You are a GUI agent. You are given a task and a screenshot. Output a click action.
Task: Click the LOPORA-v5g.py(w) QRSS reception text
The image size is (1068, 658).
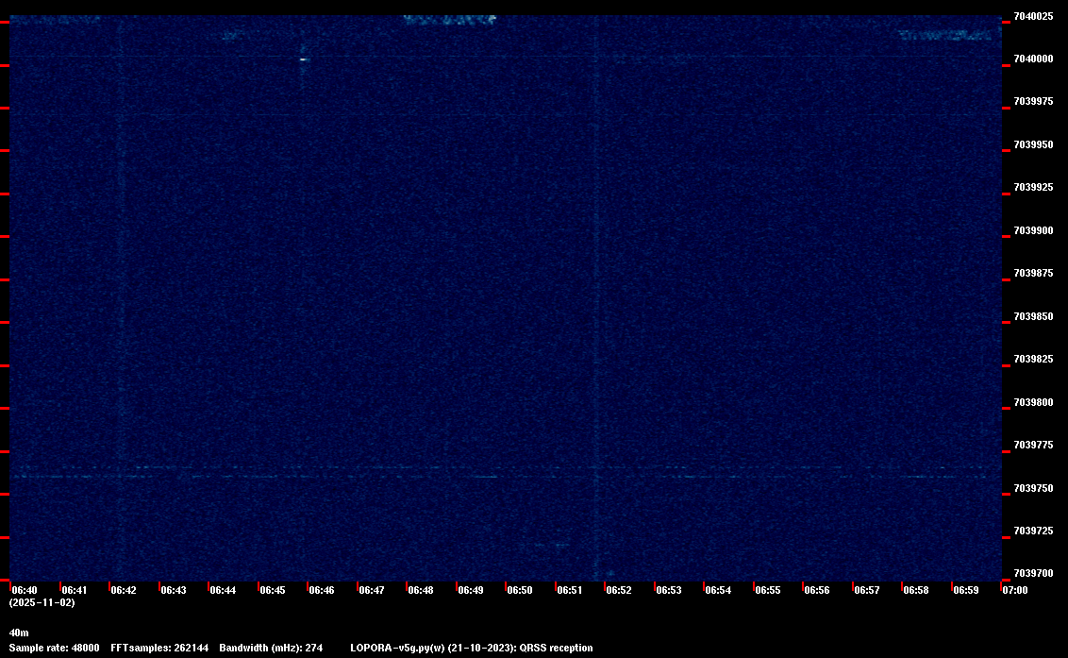(x=472, y=648)
